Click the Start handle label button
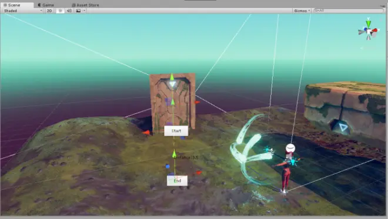This screenshot has height=219, width=388. 176,131
